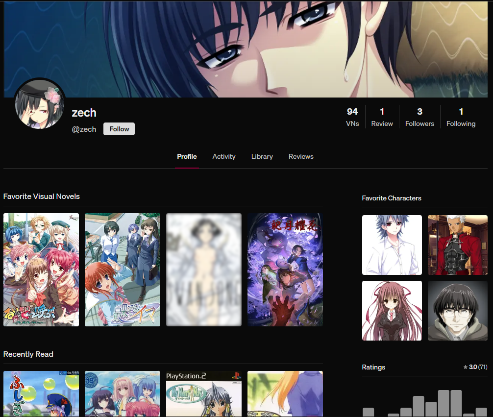493x417 pixels.
Task: Go to the Reviews tab
Action: pos(301,156)
